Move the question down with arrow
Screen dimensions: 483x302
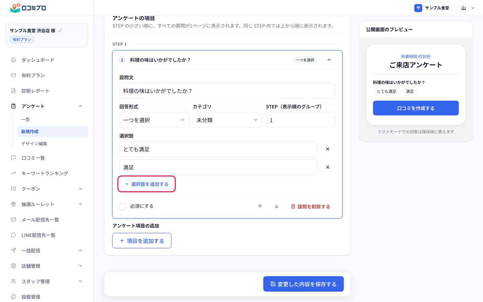[x=277, y=206]
